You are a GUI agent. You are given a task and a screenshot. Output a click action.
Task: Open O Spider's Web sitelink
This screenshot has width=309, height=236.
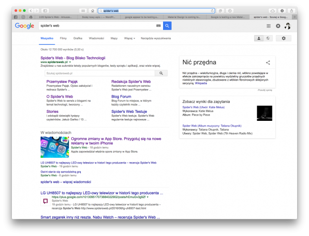click(60, 97)
